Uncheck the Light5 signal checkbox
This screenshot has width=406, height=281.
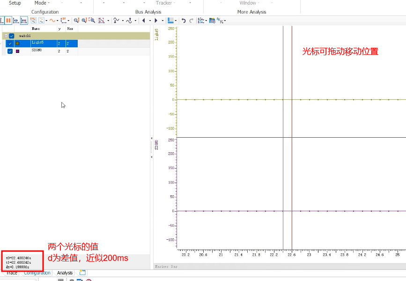click(10, 44)
